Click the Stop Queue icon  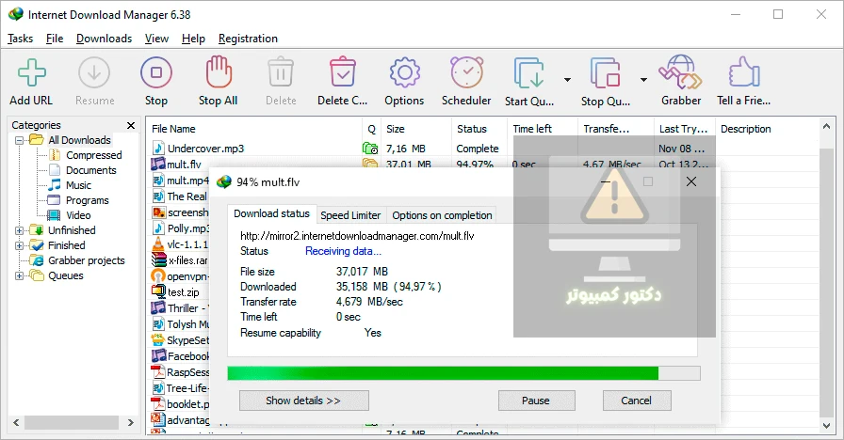point(605,72)
